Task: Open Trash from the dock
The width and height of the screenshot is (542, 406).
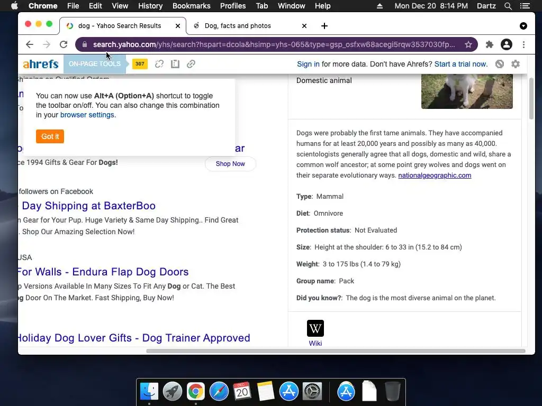Action: [x=393, y=392]
